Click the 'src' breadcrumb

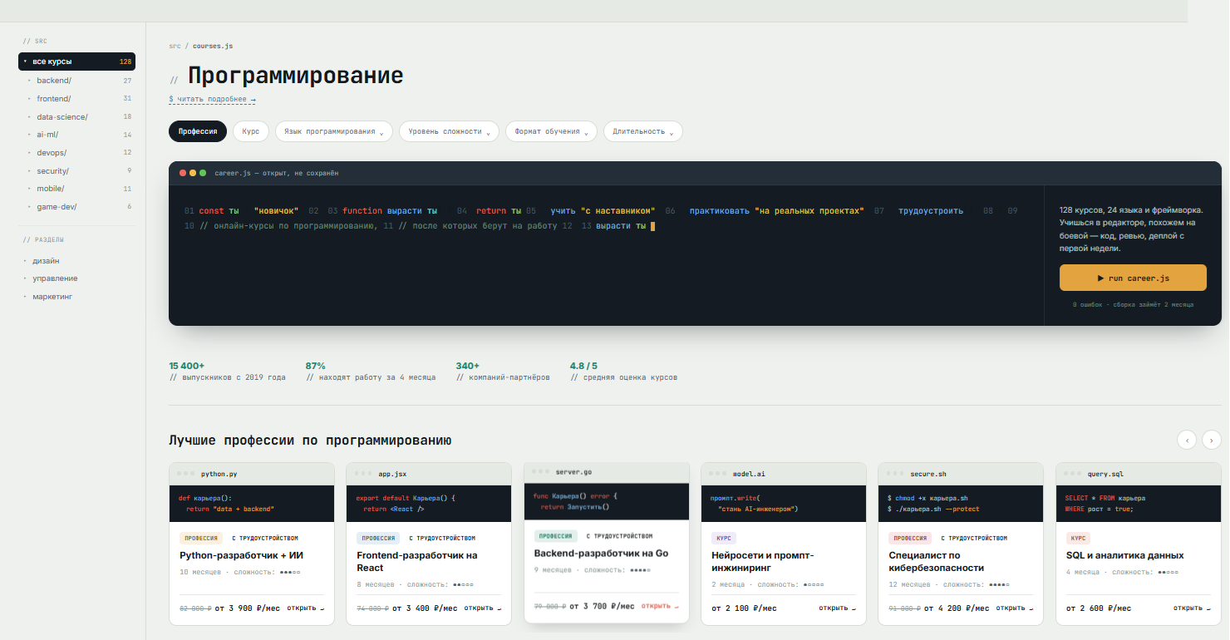pos(175,46)
